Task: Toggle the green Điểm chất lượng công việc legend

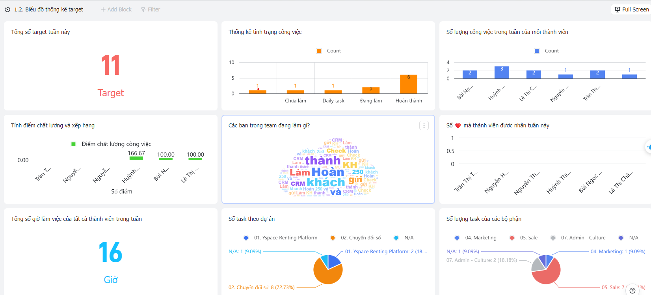Action: click(x=111, y=144)
